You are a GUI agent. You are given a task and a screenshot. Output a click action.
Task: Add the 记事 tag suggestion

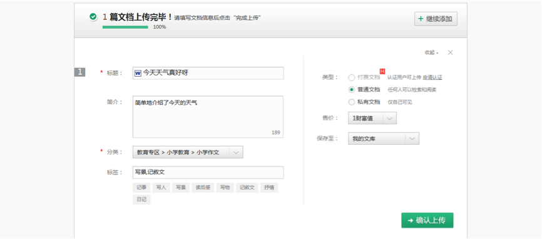[141, 188]
